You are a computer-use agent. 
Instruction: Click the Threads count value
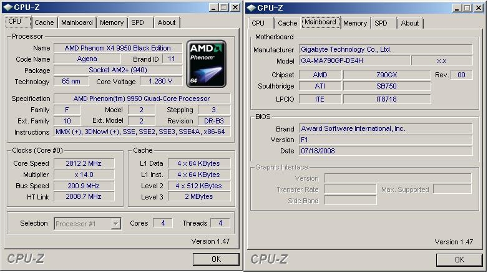[x=220, y=223]
